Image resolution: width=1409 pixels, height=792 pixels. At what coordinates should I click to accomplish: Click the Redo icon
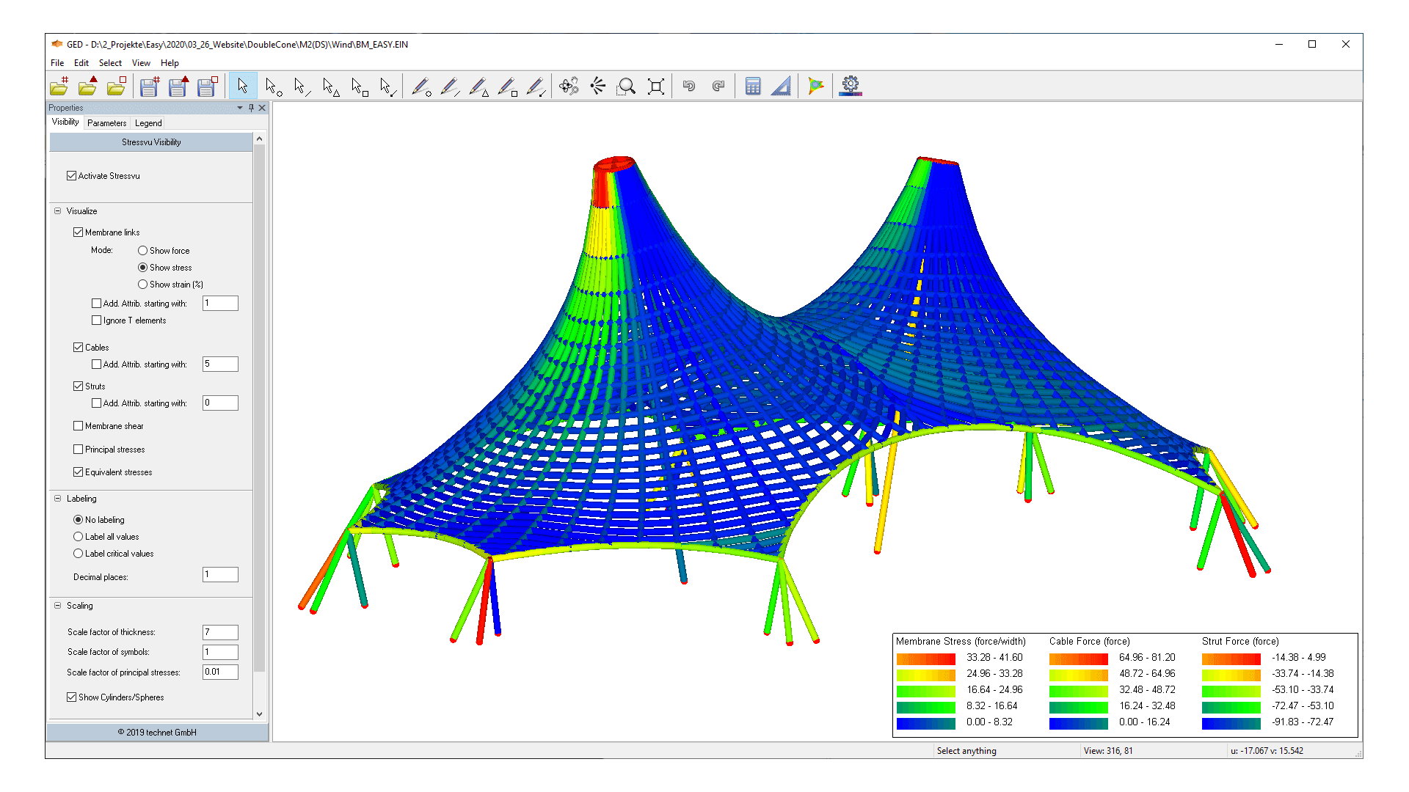(718, 86)
